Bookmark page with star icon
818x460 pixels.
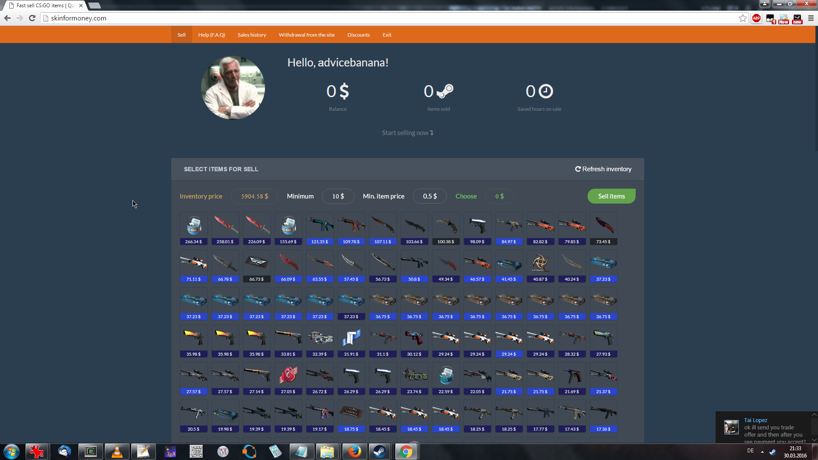tap(743, 18)
